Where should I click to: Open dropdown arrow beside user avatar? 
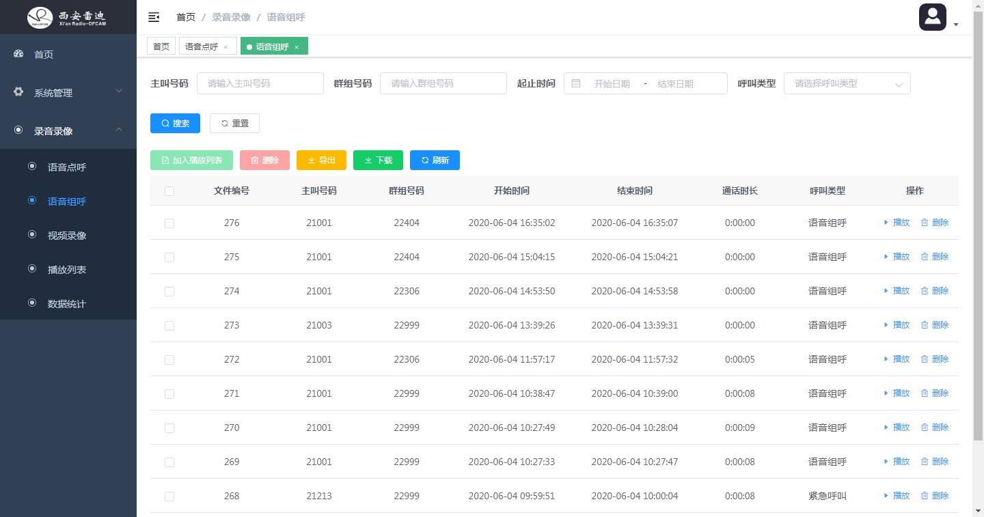tap(956, 25)
